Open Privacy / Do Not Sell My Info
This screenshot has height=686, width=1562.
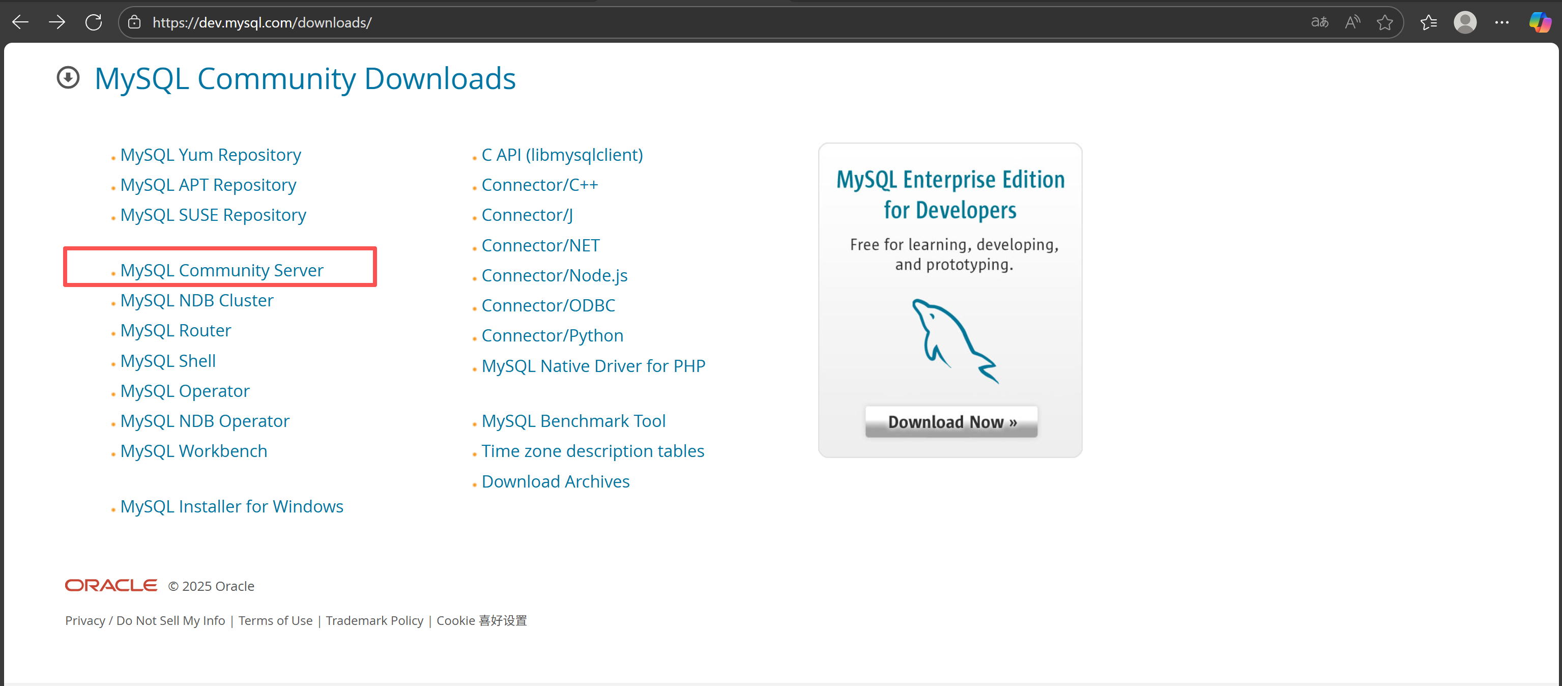pos(145,620)
